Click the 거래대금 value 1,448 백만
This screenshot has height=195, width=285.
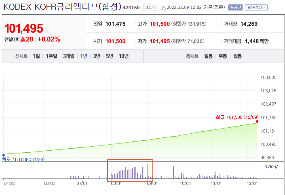257,41
